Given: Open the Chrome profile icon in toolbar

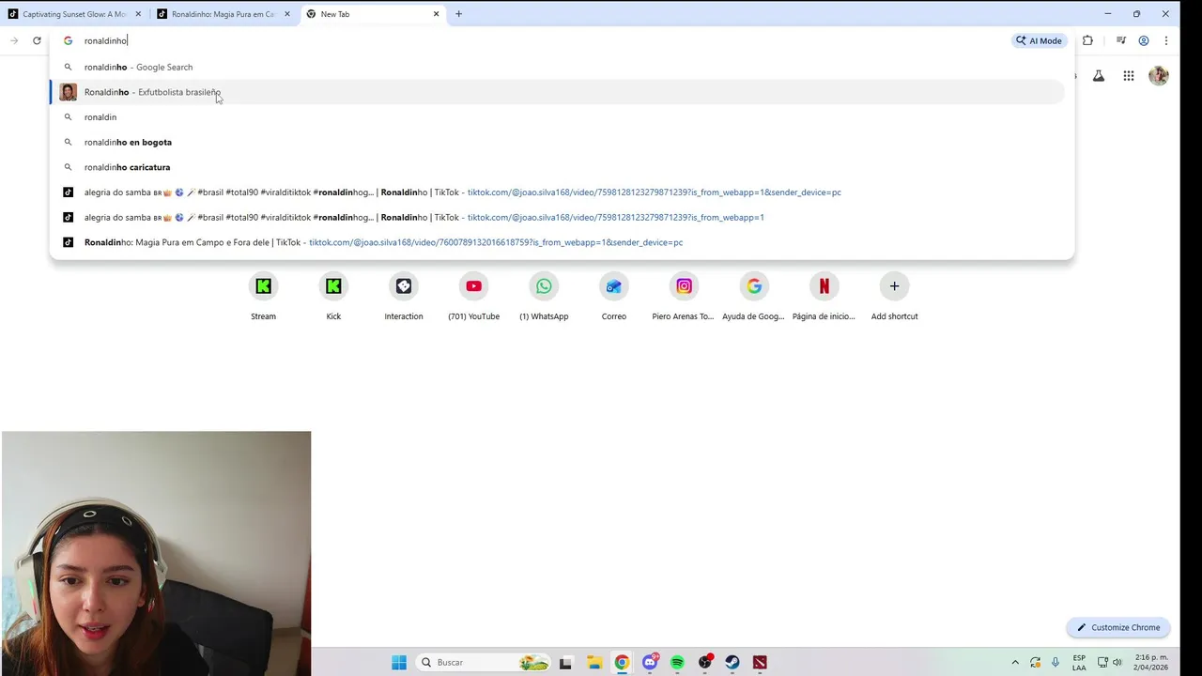Looking at the screenshot, I should 1144,40.
